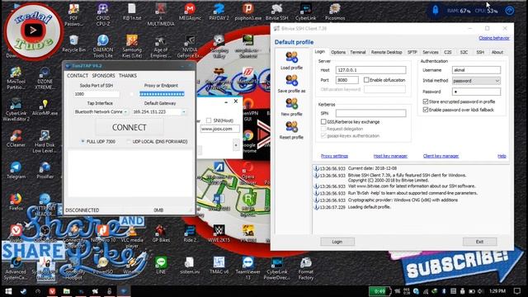
Task: Check SNI(Host) checkbox
Action: (209, 120)
